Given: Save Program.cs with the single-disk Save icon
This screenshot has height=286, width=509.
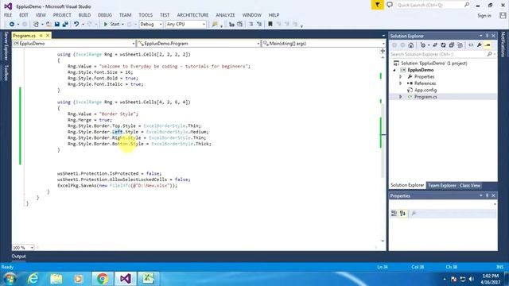Looking at the screenshot, I should (56, 25).
